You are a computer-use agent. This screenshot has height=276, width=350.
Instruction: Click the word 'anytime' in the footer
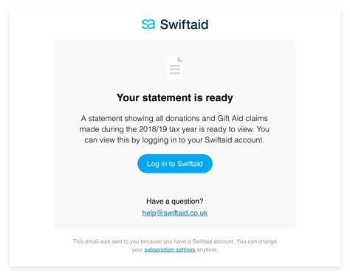pos(207,249)
